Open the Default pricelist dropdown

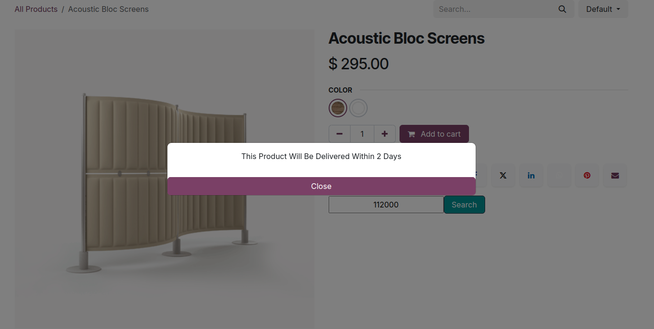[x=603, y=9]
